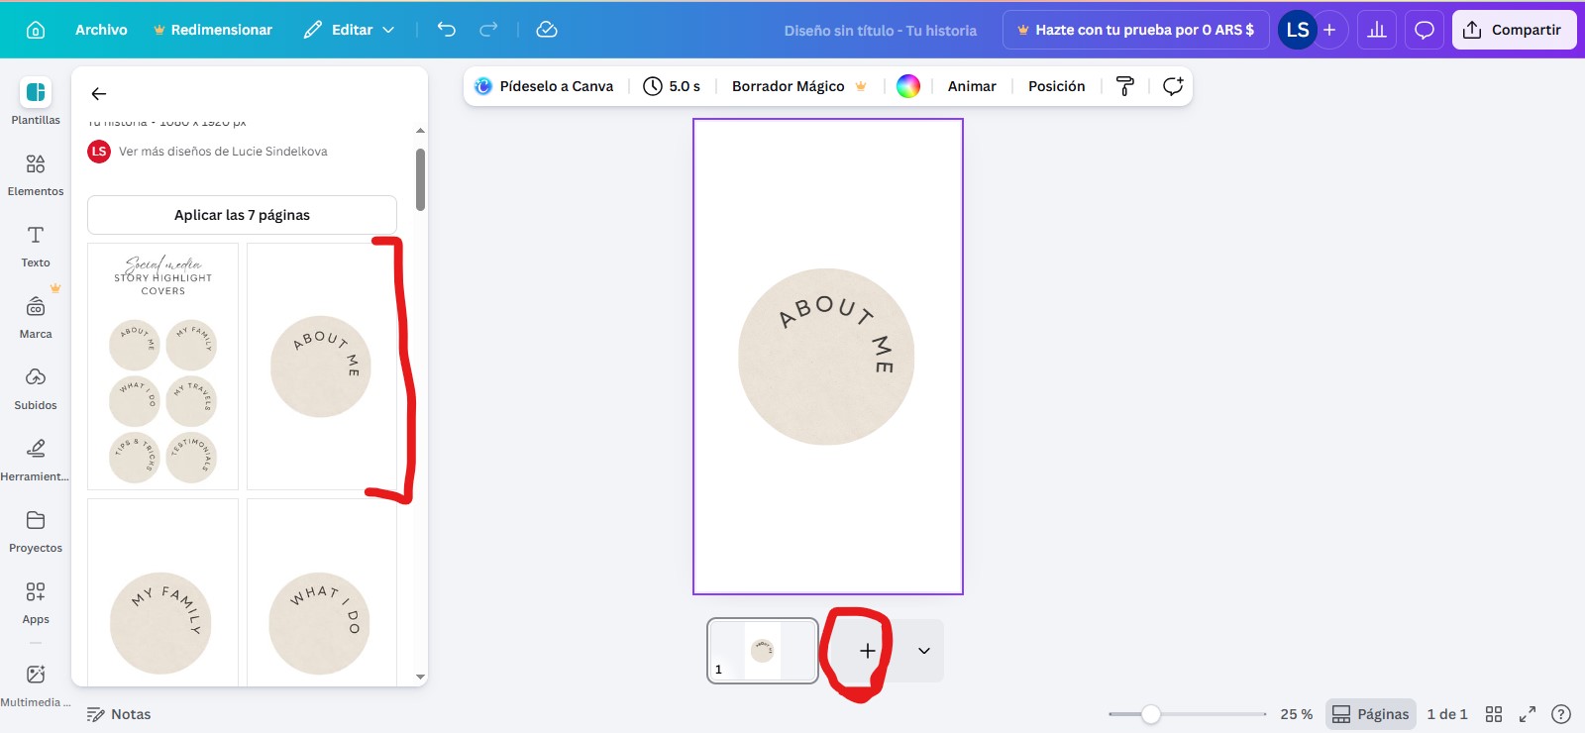The width and height of the screenshot is (1585, 733).
Task: Click the copy style paint roller icon
Action: (x=1125, y=86)
